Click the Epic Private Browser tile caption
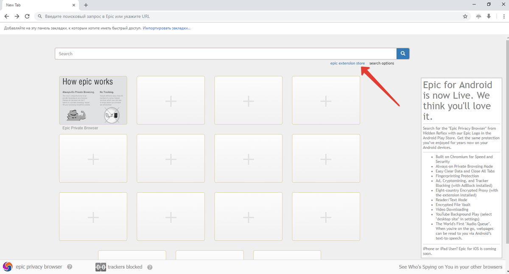Image resolution: width=509 pixels, height=274 pixels. click(80, 128)
